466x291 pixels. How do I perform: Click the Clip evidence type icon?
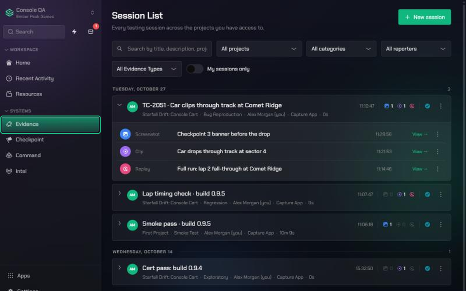[125, 152]
